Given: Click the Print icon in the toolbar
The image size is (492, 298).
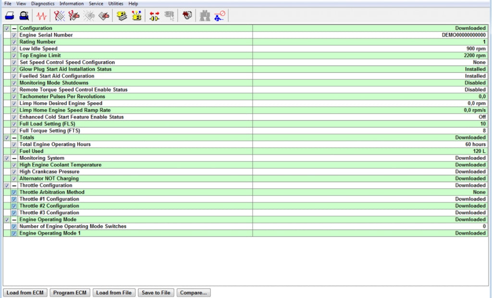Looking at the screenshot, I should pos(10,16).
